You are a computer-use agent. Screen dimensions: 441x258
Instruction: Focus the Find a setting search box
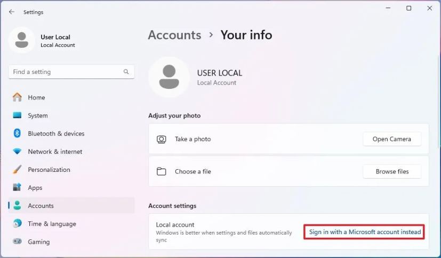[x=67, y=72]
